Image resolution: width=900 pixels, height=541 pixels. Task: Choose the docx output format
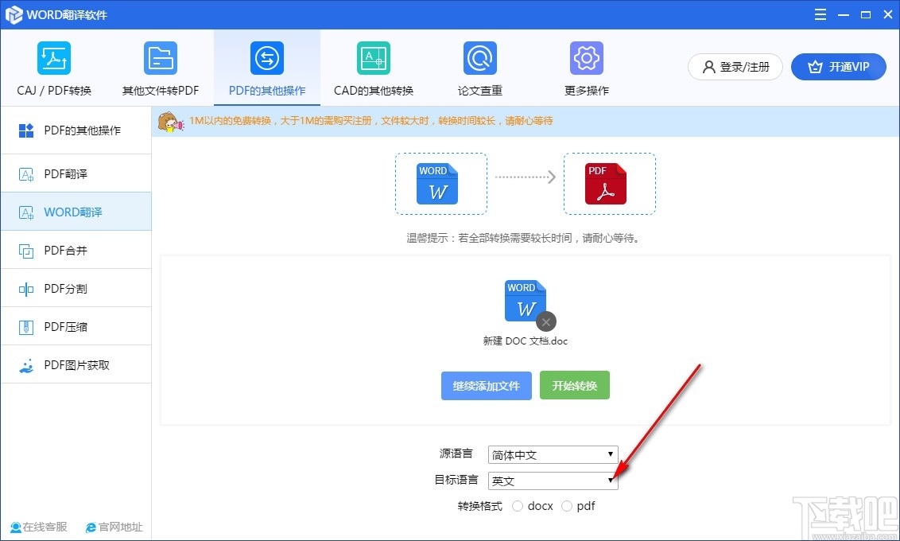point(518,506)
